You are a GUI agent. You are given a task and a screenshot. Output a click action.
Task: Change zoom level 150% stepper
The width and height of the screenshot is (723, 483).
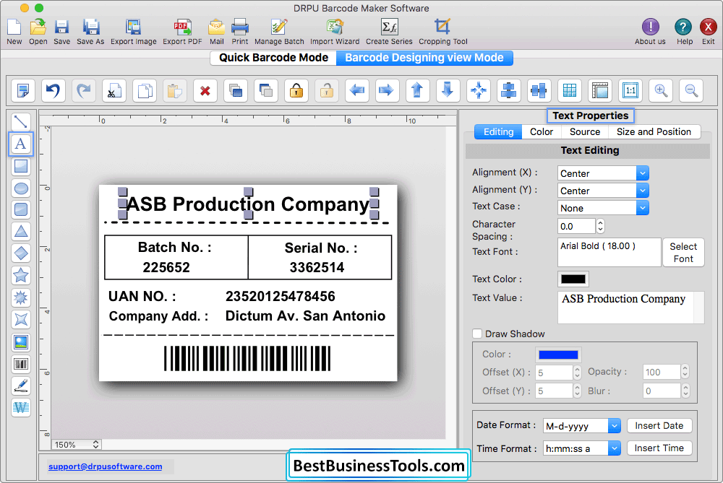coord(95,444)
